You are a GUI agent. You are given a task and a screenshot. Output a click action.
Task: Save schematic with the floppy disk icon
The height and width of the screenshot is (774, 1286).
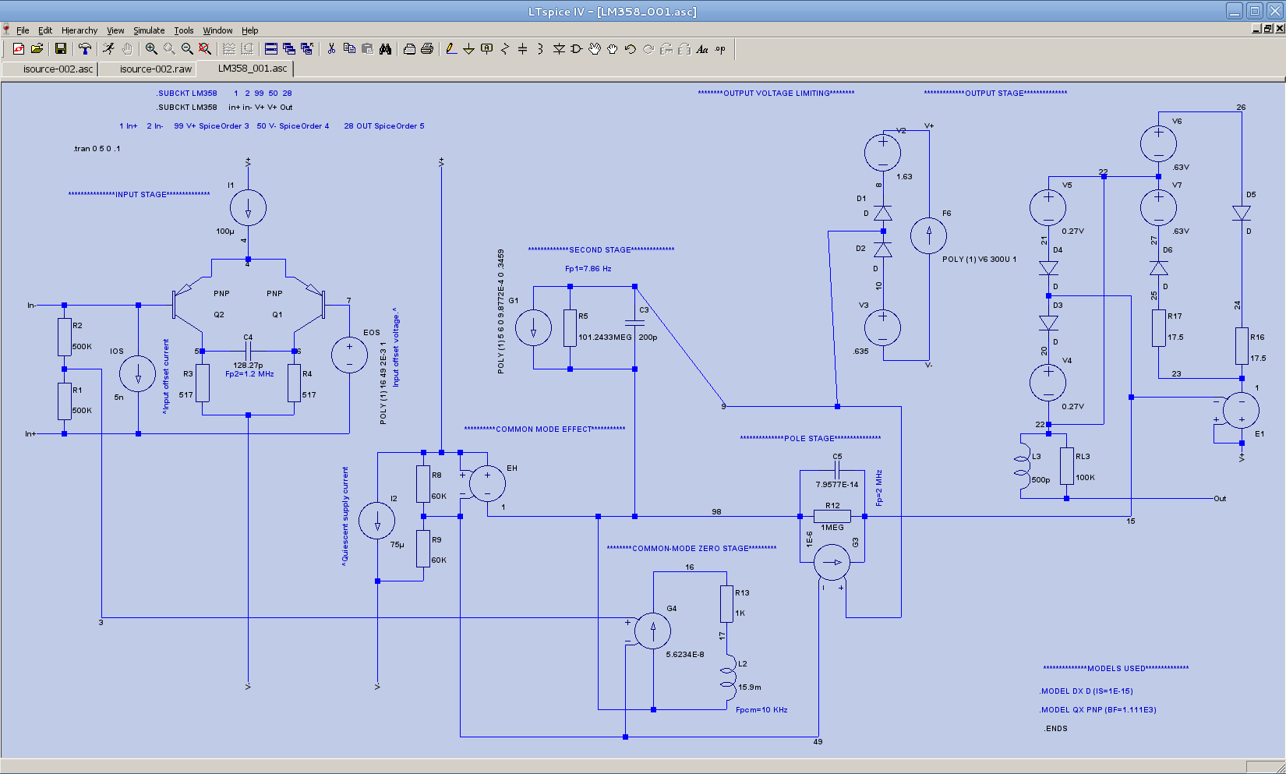(x=60, y=48)
